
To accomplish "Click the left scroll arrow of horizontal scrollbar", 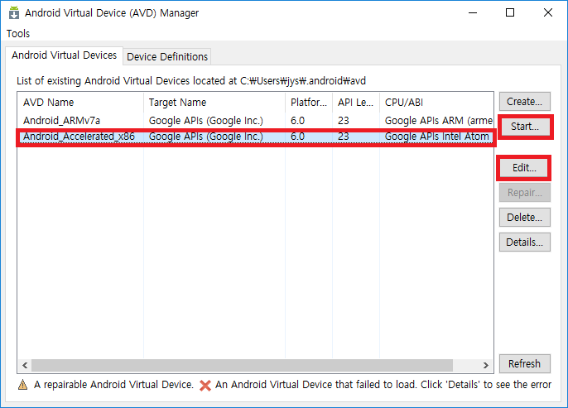I will pyautogui.click(x=25, y=365).
